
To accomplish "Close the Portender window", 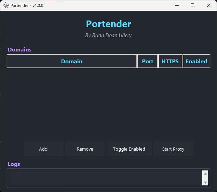I will point(209,5).
